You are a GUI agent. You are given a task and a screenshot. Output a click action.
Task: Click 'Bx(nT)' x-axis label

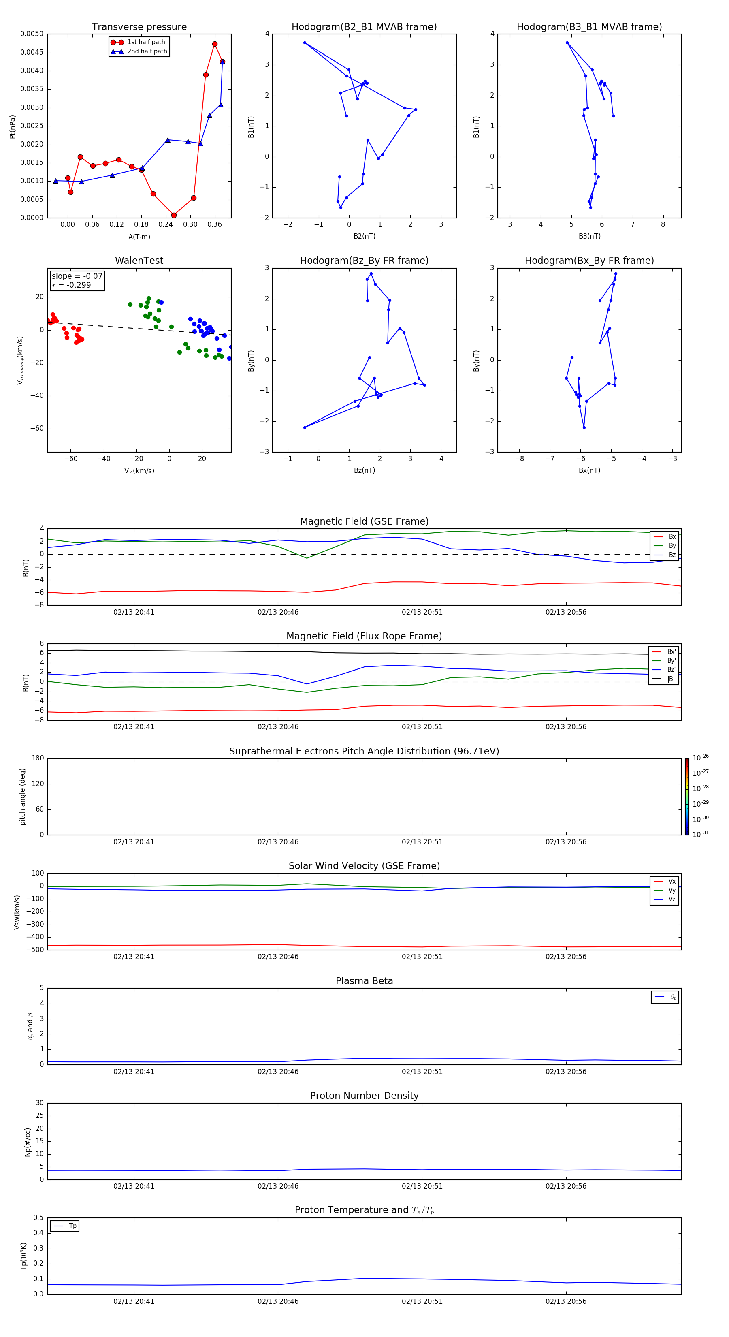589,470
